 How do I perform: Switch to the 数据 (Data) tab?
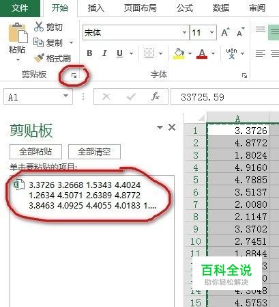(221, 8)
